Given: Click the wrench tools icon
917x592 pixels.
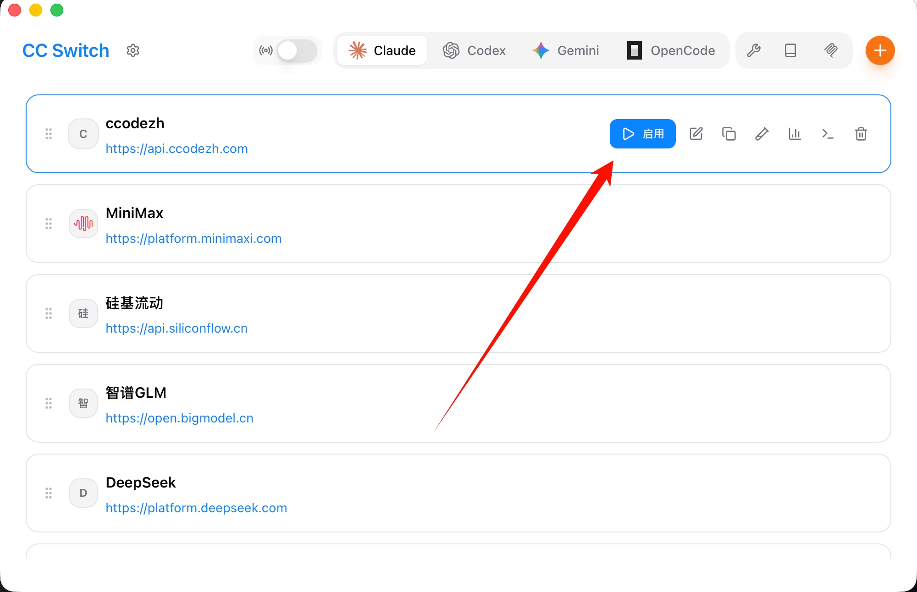Looking at the screenshot, I should (754, 50).
